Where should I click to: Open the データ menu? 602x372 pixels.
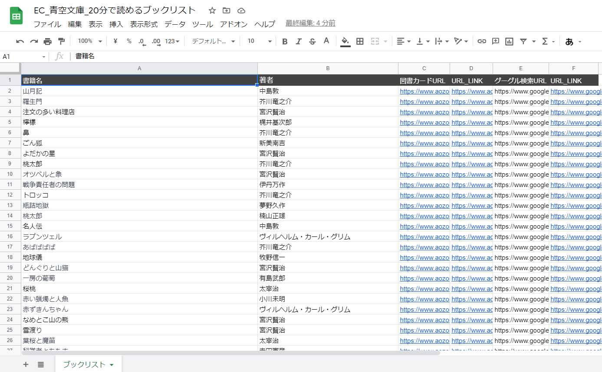[174, 24]
